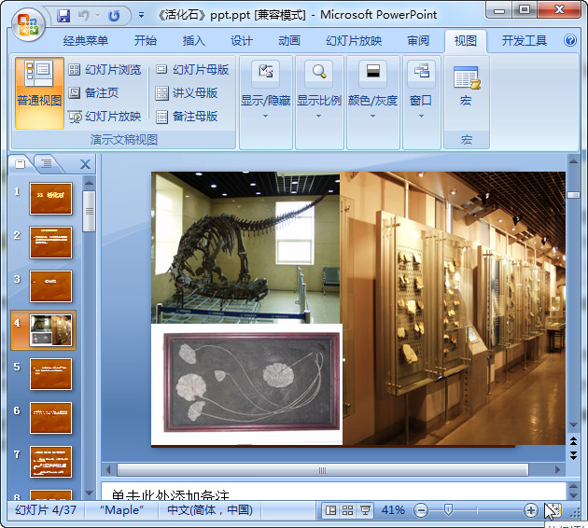This screenshot has width=588, height=528.
Task: Open the 设计 ribbon tab
Action: (x=242, y=40)
